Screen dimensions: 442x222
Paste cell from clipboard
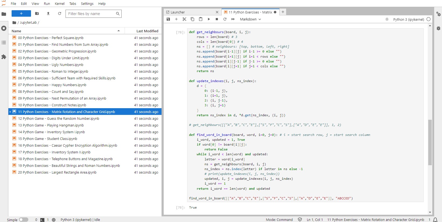pyautogui.click(x=201, y=19)
